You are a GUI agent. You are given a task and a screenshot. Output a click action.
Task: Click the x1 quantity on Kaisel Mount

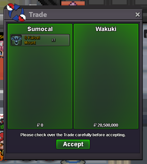(53, 40)
